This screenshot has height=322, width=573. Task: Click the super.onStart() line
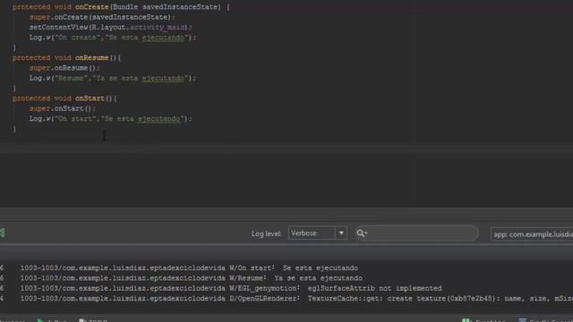pos(63,108)
